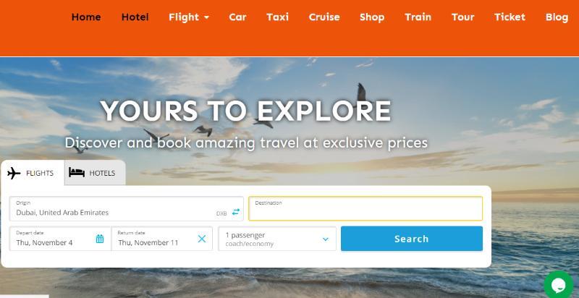579x298 pixels.
Task: Open the depart date calendar icon
Action: pyautogui.click(x=100, y=239)
